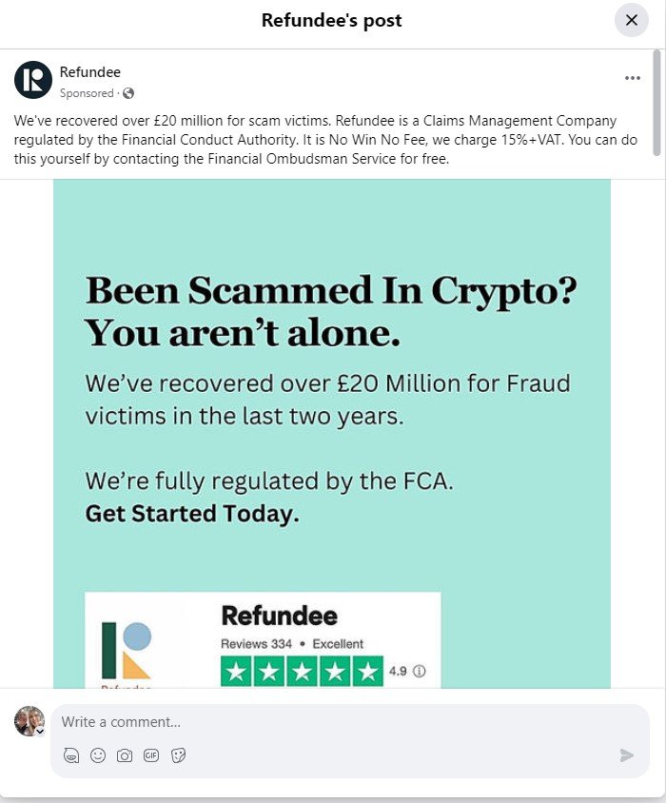Screen dimensions: 666x803
Task: Open the GIF picker for comment
Action: (150, 755)
